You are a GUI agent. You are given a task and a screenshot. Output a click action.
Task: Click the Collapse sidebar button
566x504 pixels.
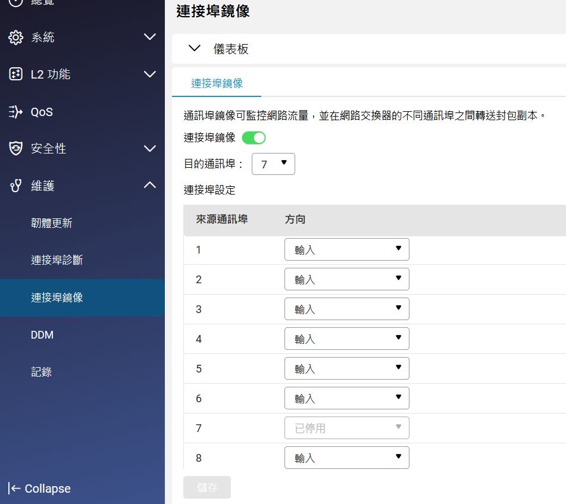click(39, 488)
